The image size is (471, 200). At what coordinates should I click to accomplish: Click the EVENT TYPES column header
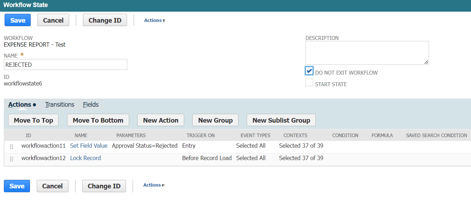(255, 135)
